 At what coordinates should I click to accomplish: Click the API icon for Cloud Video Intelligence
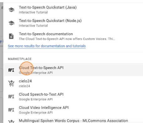pyautogui.click(x=11, y=110)
